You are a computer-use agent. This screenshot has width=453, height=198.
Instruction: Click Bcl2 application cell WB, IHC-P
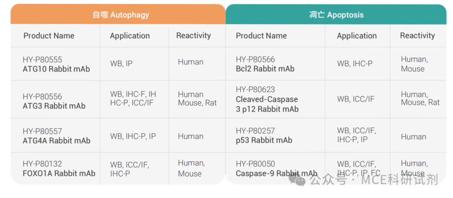click(x=355, y=64)
